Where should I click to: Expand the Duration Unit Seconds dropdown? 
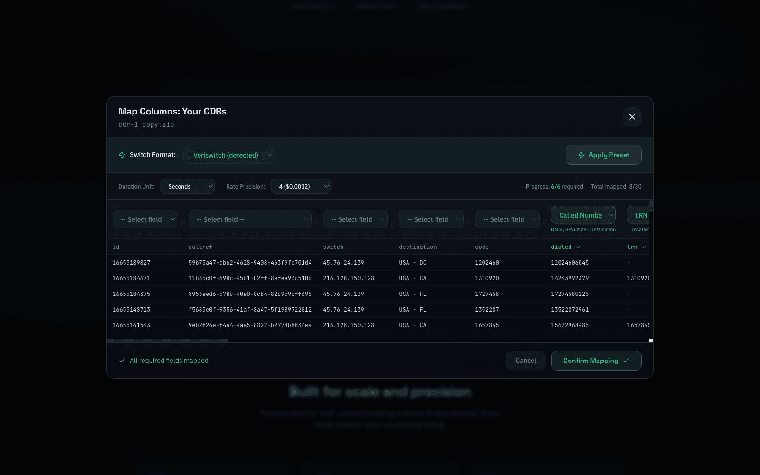(x=187, y=187)
